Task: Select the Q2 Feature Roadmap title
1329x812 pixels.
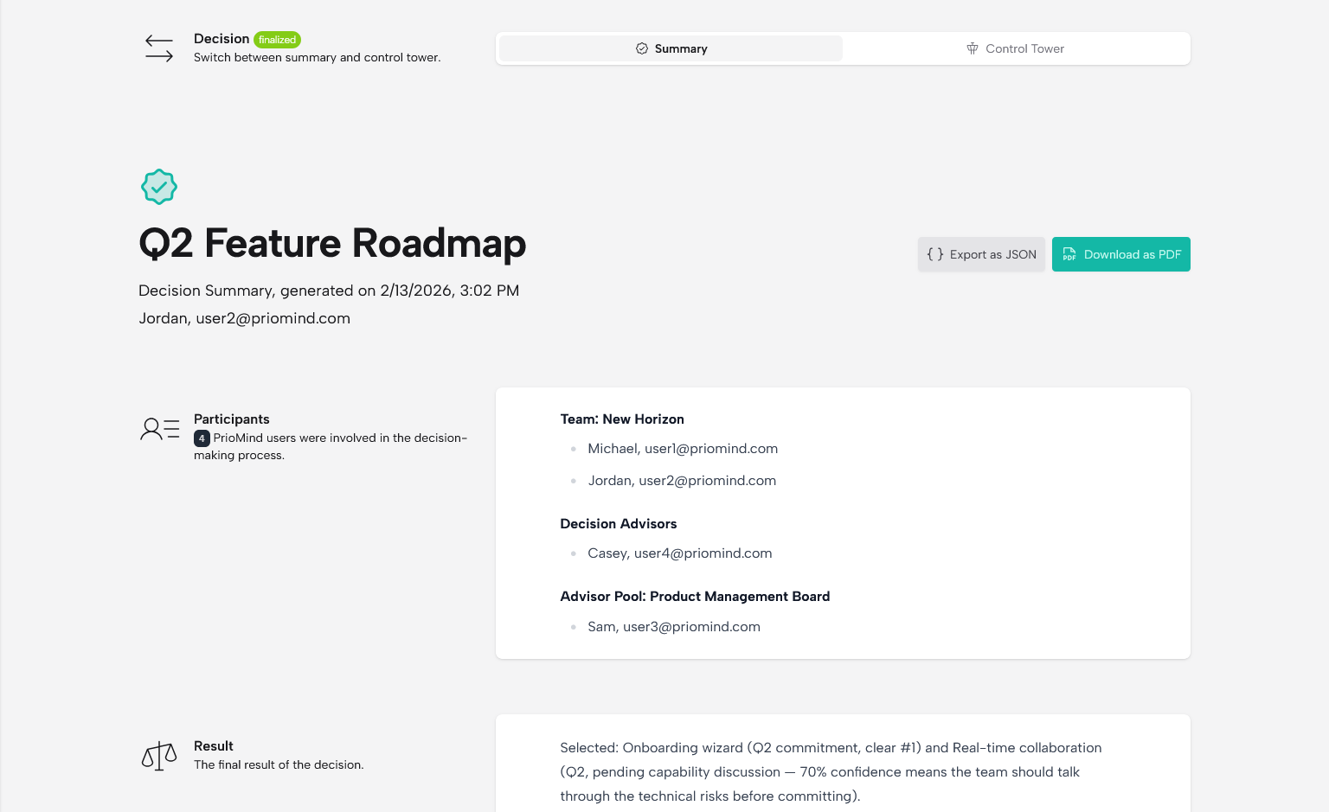Action: [x=332, y=244]
